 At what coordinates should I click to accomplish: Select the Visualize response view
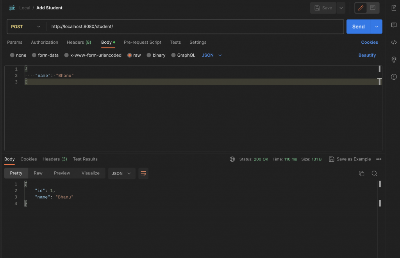coord(91,173)
